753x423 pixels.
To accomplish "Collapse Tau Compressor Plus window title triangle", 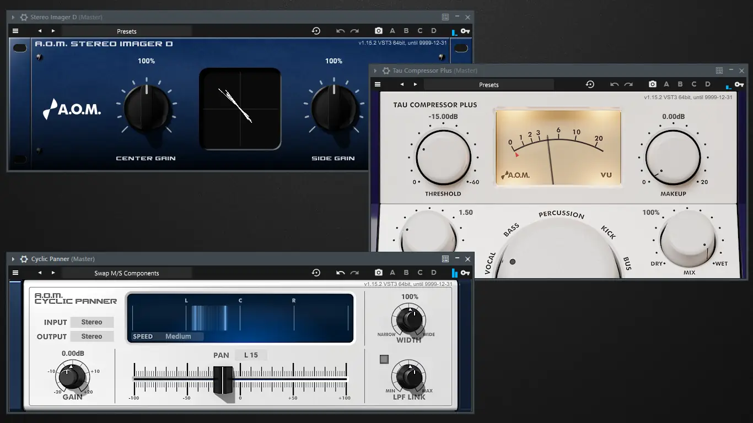I will (x=375, y=70).
